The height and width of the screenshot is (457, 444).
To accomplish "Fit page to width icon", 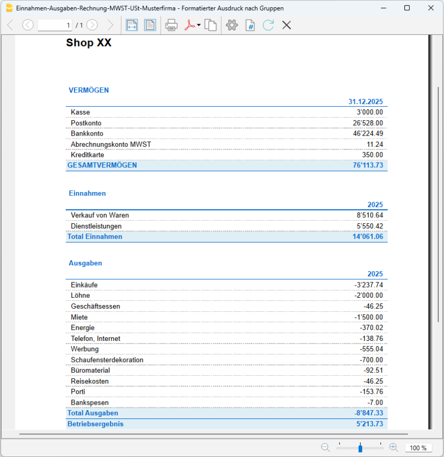I will point(132,25).
